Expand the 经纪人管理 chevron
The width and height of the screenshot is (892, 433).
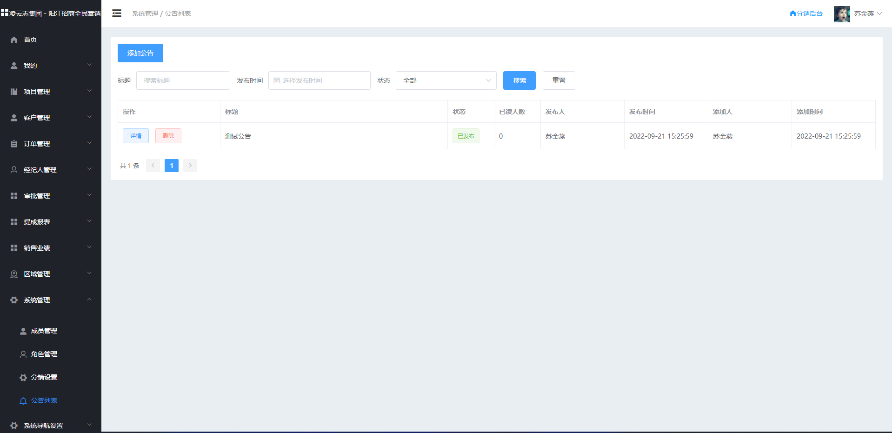(x=89, y=169)
